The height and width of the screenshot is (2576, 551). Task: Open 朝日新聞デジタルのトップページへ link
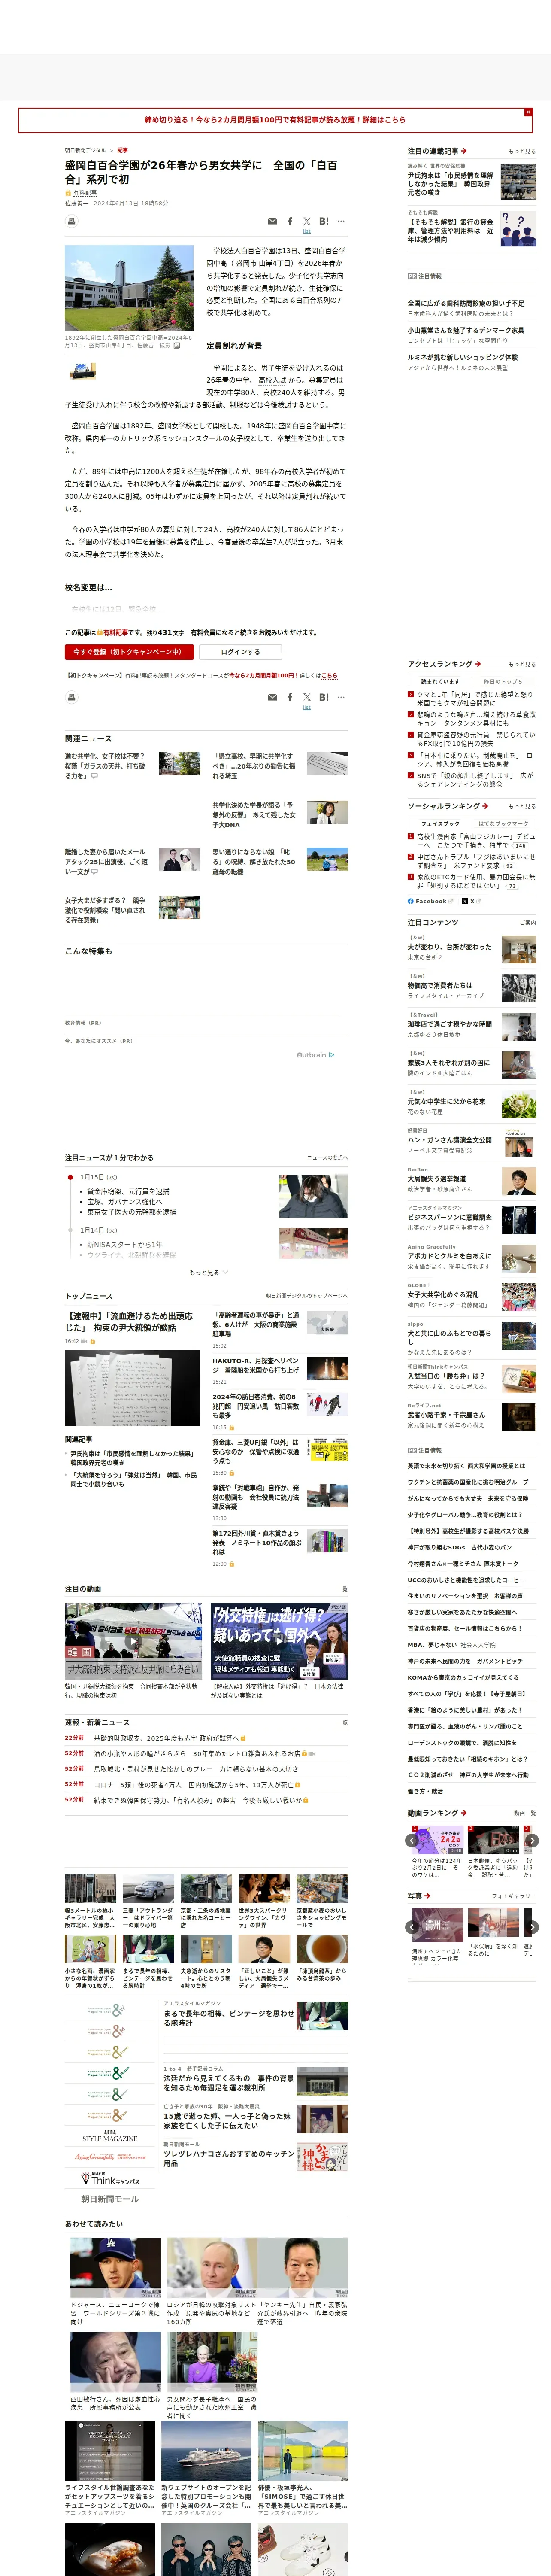tap(306, 1296)
